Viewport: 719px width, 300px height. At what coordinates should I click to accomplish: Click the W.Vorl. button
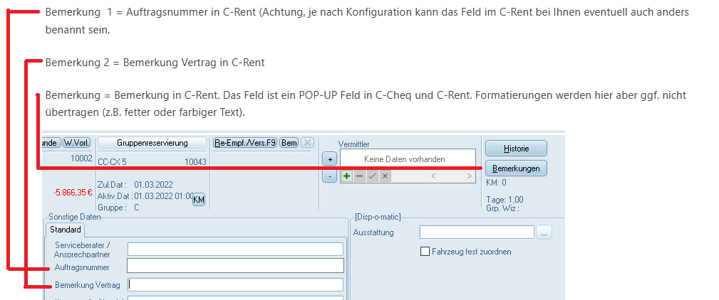76,143
